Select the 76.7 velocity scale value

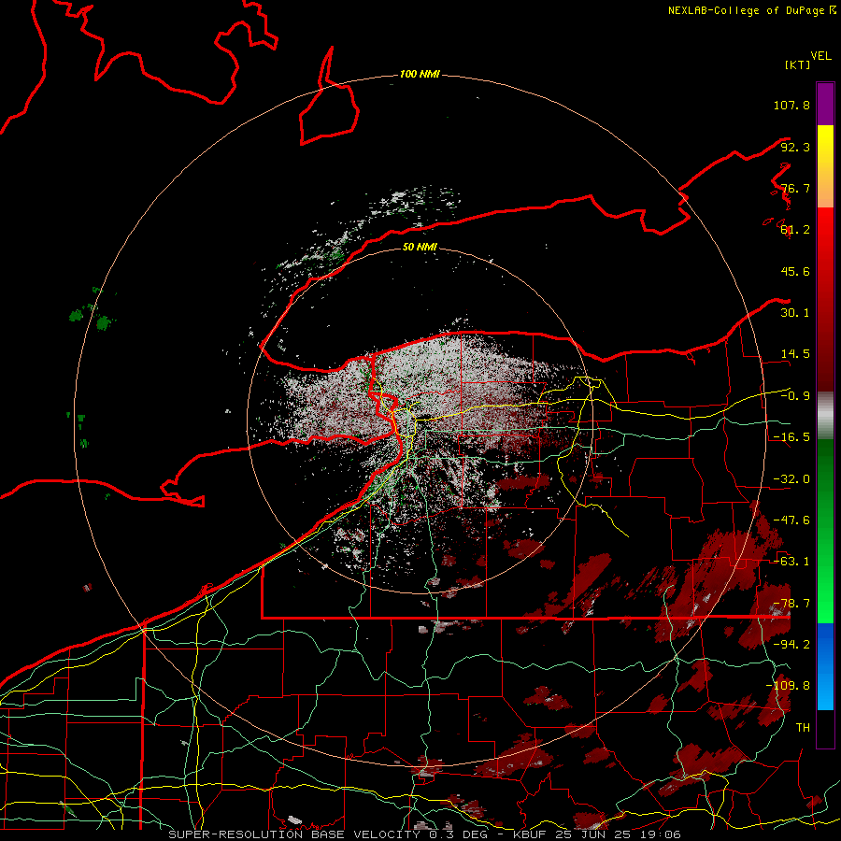pos(795,188)
